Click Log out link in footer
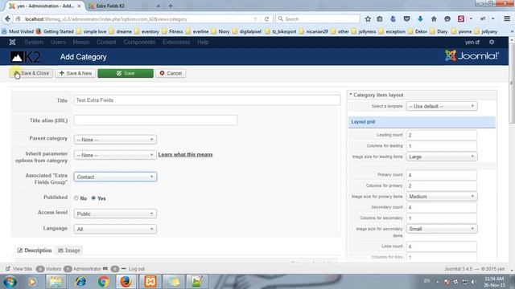The width and height of the screenshot is (515, 289). [136, 269]
